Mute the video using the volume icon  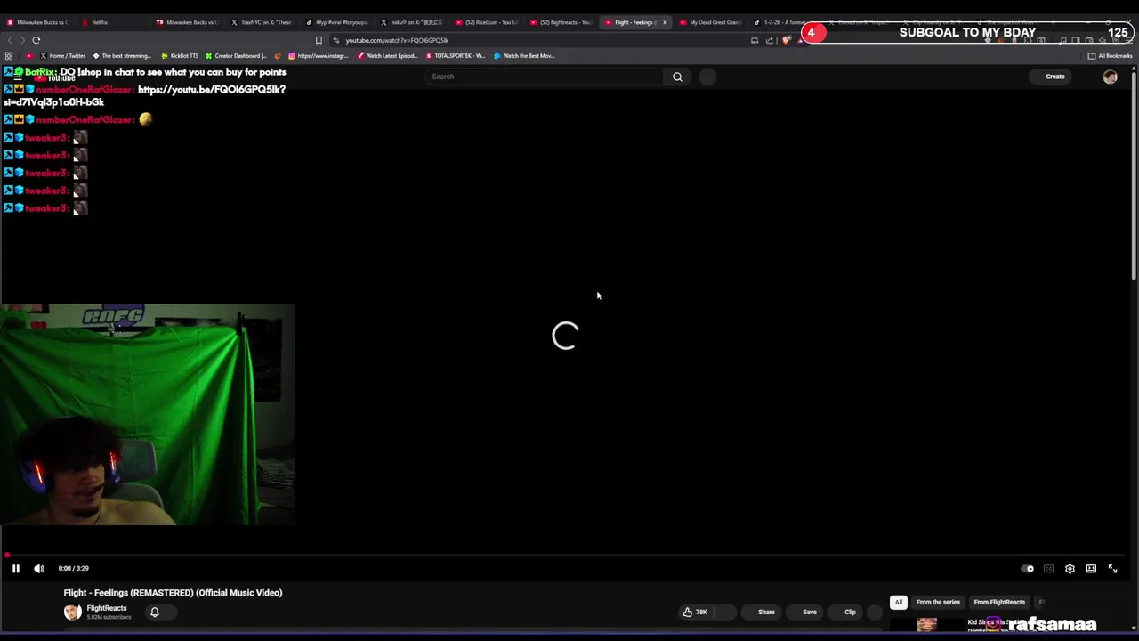(x=39, y=568)
